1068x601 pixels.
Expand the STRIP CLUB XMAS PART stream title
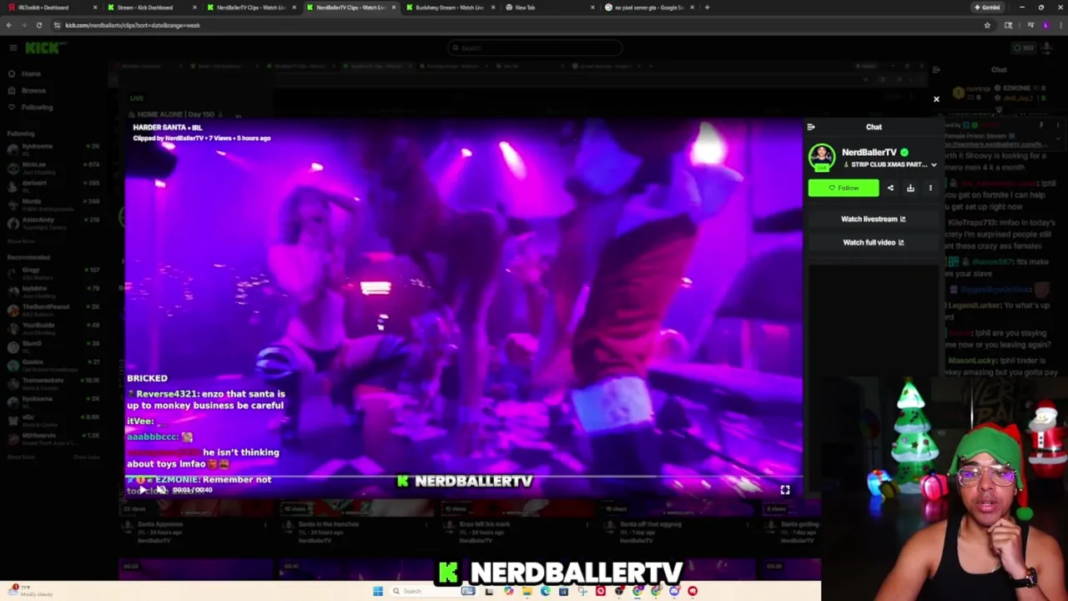[x=934, y=165]
